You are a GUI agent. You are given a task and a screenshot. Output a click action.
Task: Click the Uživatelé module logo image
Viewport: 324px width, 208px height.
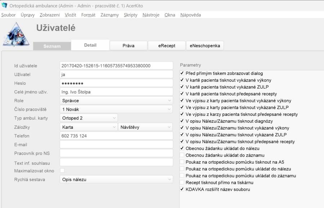(x=16, y=35)
